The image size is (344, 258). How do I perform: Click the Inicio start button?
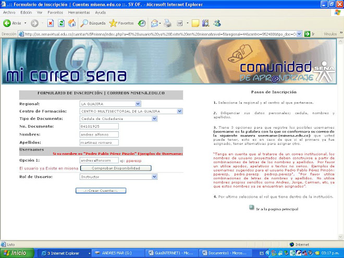(17, 253)
